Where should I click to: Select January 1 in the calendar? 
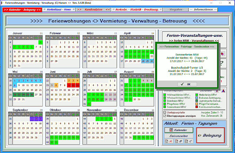click(x=40, y=42)
